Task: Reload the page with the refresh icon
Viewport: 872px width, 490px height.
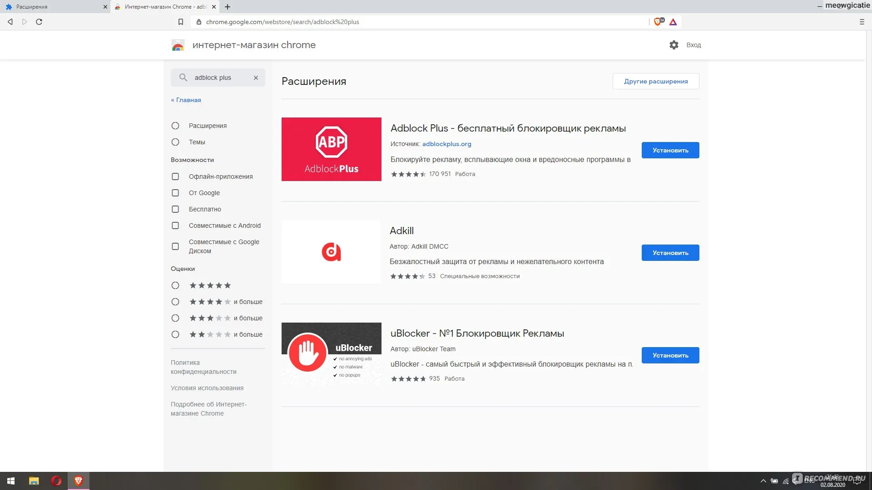Action: (39, 22)
